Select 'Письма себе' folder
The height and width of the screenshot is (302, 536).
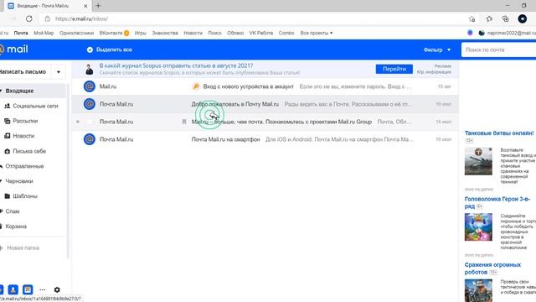[29, 151]
